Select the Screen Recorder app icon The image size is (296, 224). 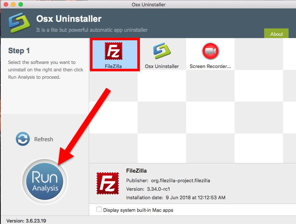tap(210, 51)
